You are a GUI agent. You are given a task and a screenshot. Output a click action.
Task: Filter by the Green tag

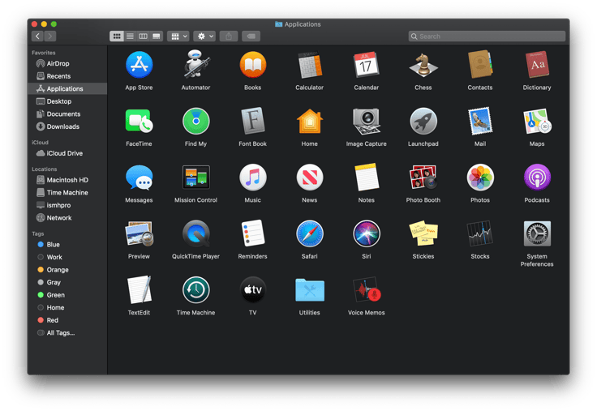(67, 295)
